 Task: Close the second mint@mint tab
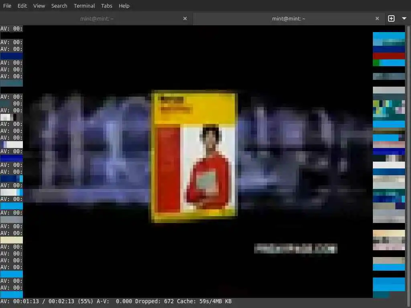(377, 18)
